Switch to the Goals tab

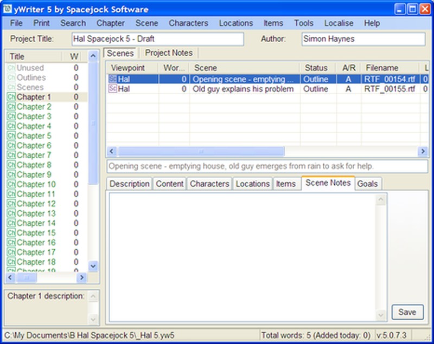click(x=367, y=184)
